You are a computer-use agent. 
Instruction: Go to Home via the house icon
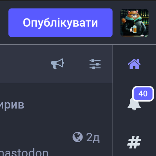134,64
